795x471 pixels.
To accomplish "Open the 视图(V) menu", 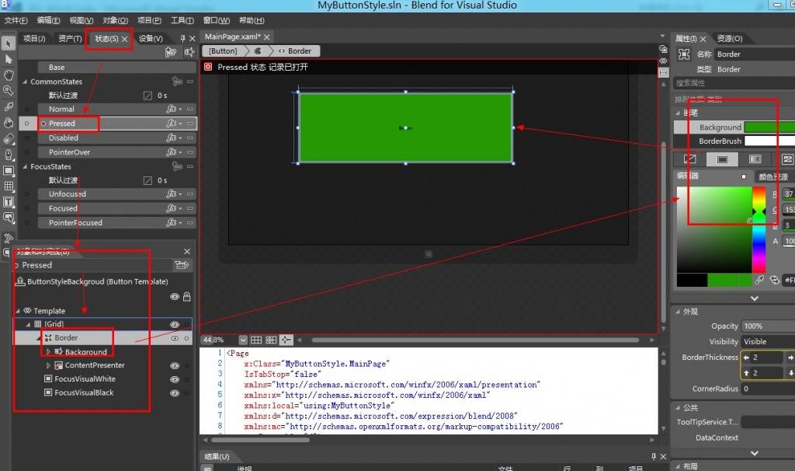I will [x=81, y=20].
